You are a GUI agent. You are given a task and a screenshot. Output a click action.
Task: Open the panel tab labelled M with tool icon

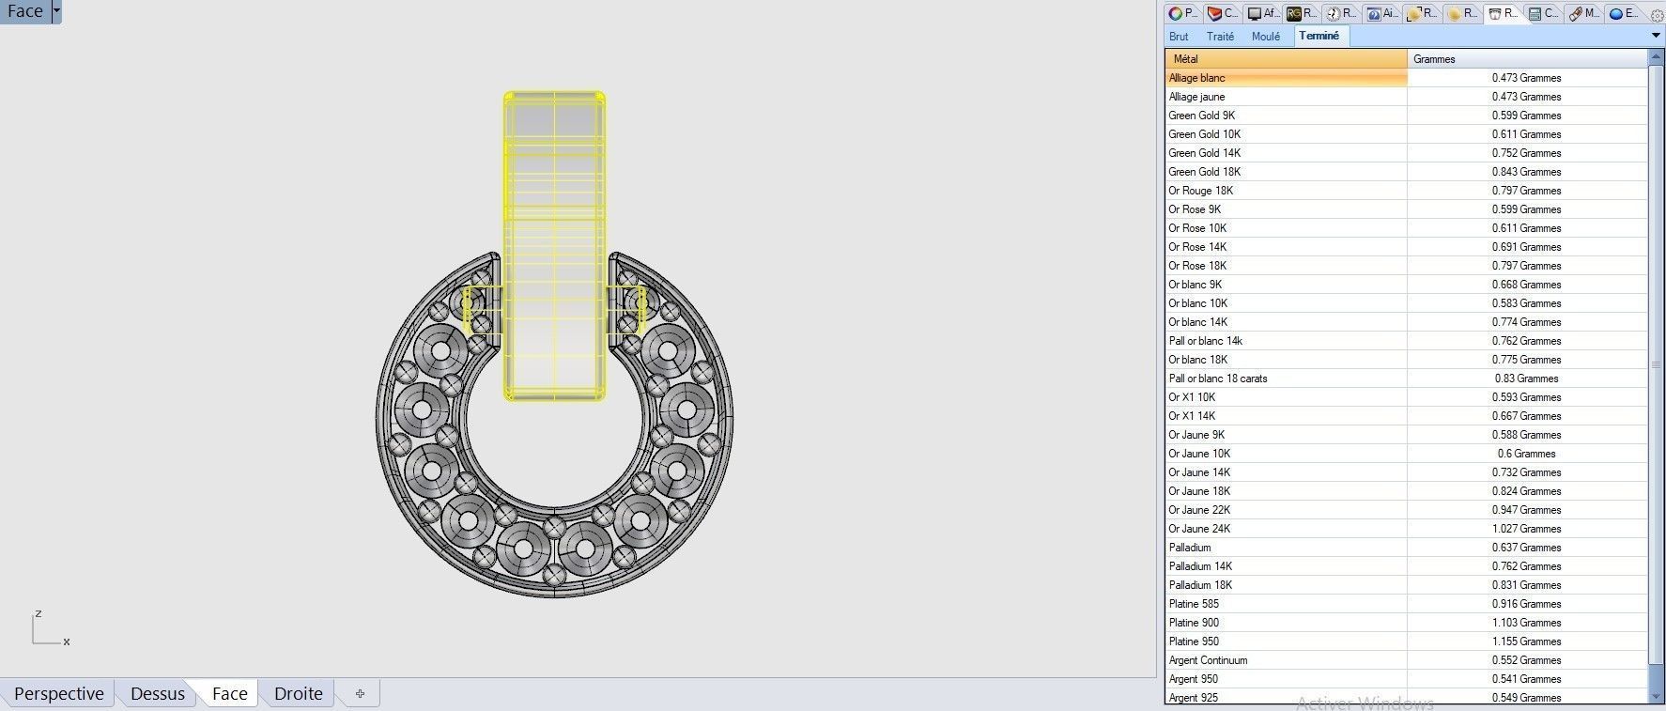(x=1584, y=13)
